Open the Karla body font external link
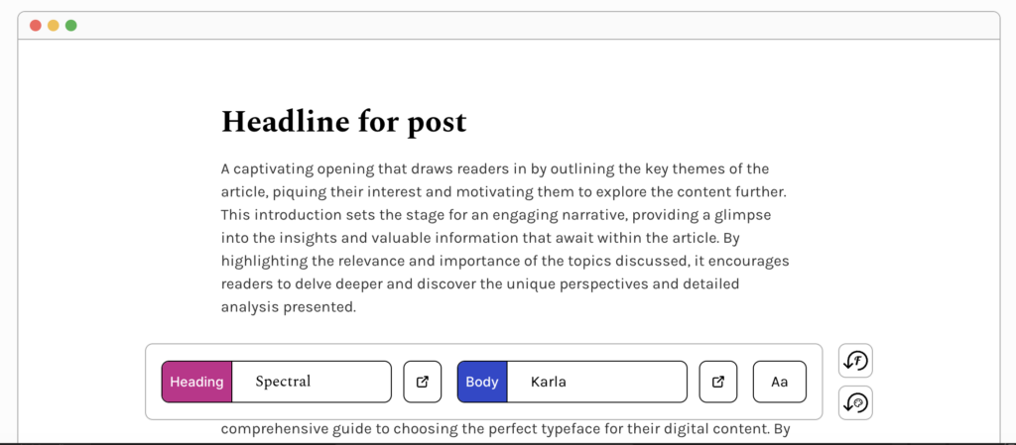 [x=718, y=382]
